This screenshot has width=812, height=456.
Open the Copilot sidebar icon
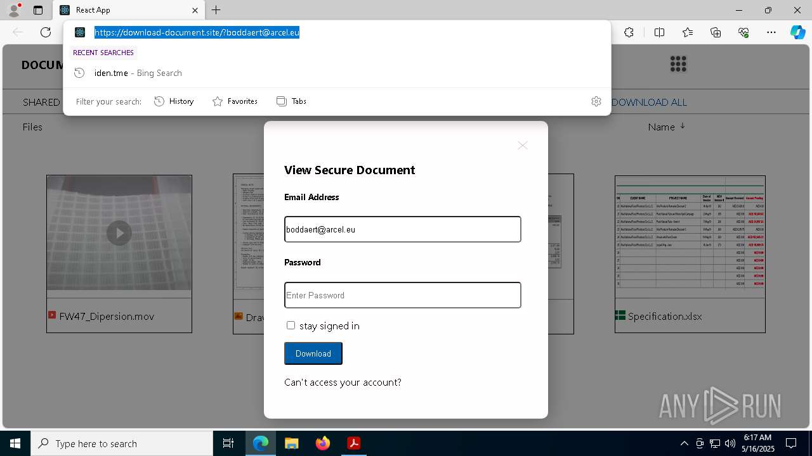coord(797,32)
